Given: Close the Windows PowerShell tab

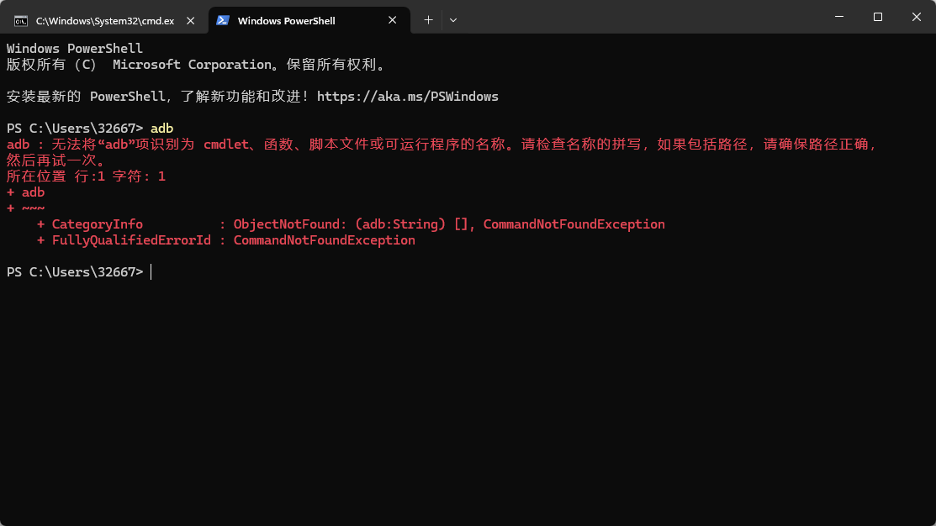Looking at the screenshot, I should tap(392, 20).
